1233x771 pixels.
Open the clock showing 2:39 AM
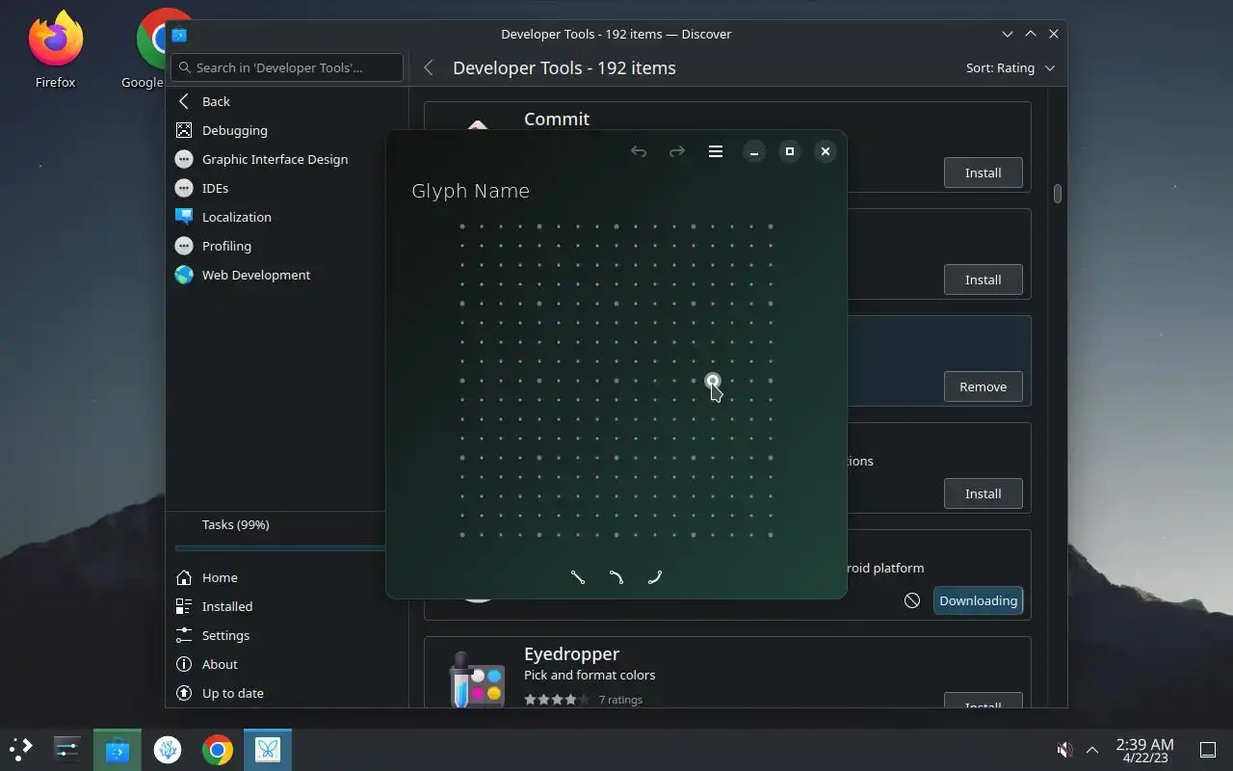[1144, 750]
